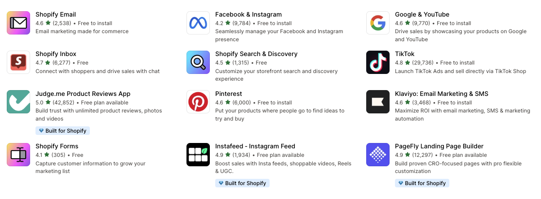Click Built for Shopify badge under PageFly
Image resolution: width=541 pixels, height=199 pixels.
(422, 183)
